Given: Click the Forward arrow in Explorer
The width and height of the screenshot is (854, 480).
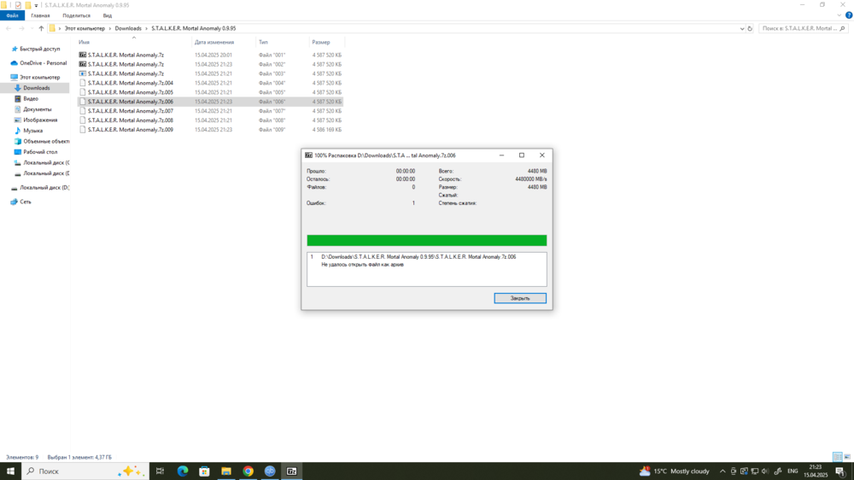Looking at the screenshot, I should [x=21, y=28].
